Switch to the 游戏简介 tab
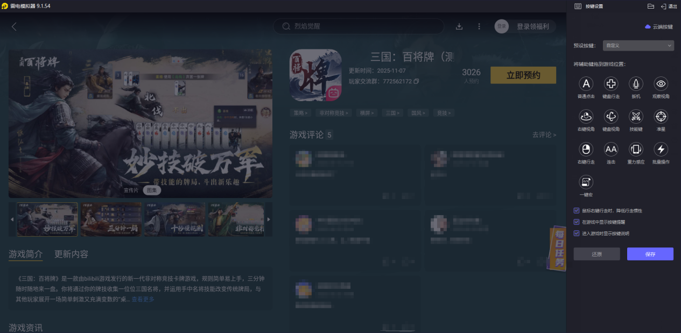Image resolution: width=681 pixels, height=333 pixels. pyautogui.click(x=26, y=254)
